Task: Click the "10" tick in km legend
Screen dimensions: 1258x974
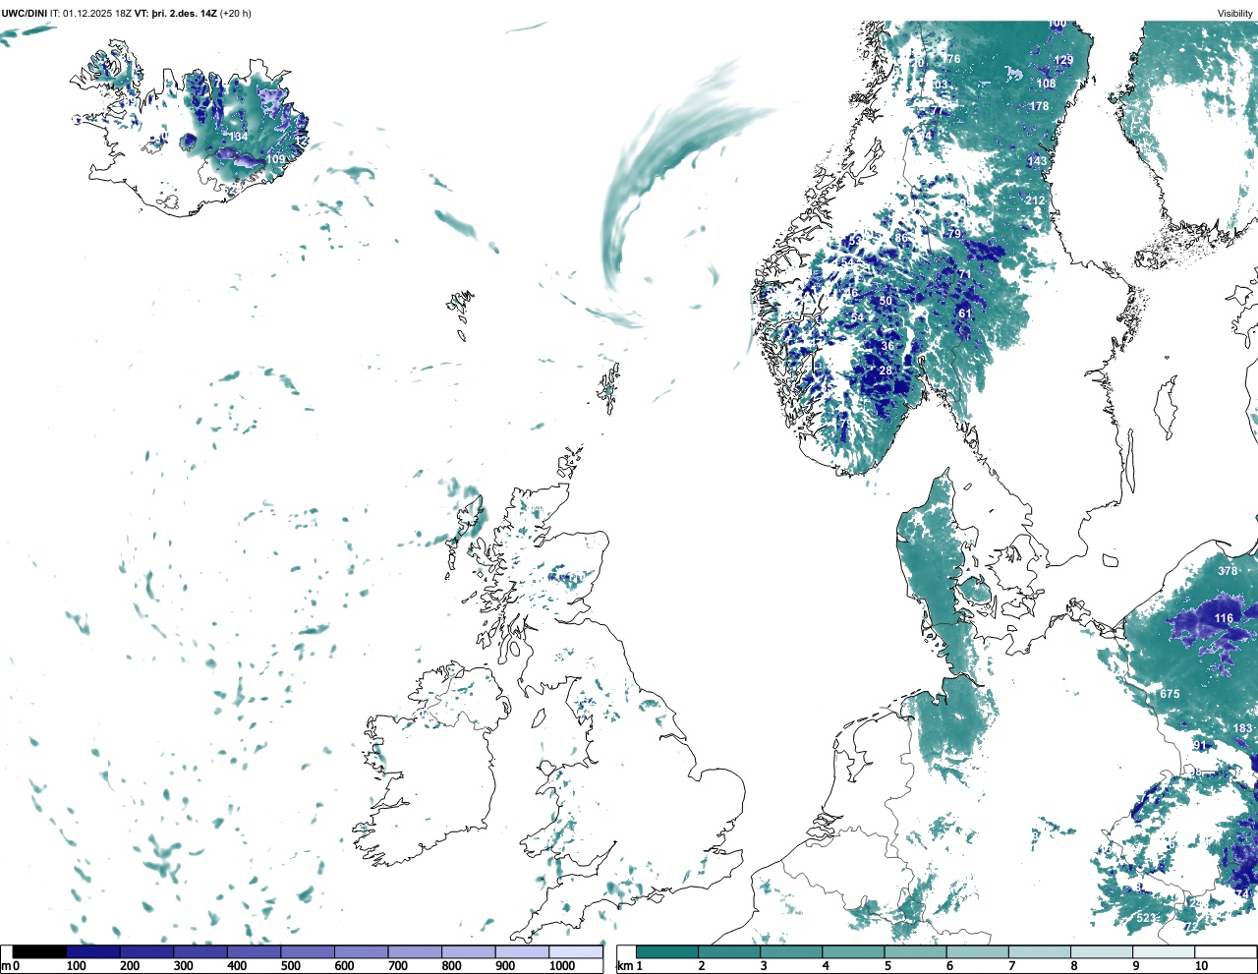Action: 1201,966
